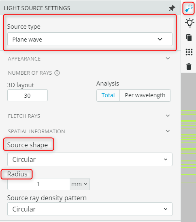
Task: Switch analysis to Per wavelength
Action: 145,95
